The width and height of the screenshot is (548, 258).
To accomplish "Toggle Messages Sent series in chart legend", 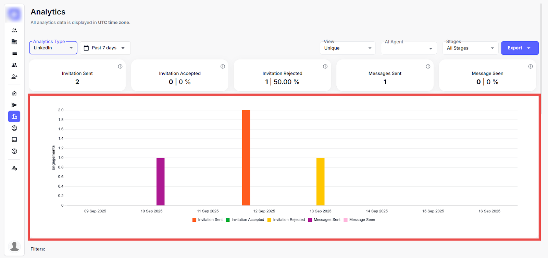I will [324, 220].
